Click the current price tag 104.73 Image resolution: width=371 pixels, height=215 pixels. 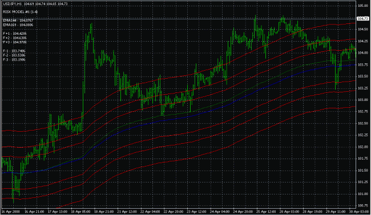[x=362, y=18]
